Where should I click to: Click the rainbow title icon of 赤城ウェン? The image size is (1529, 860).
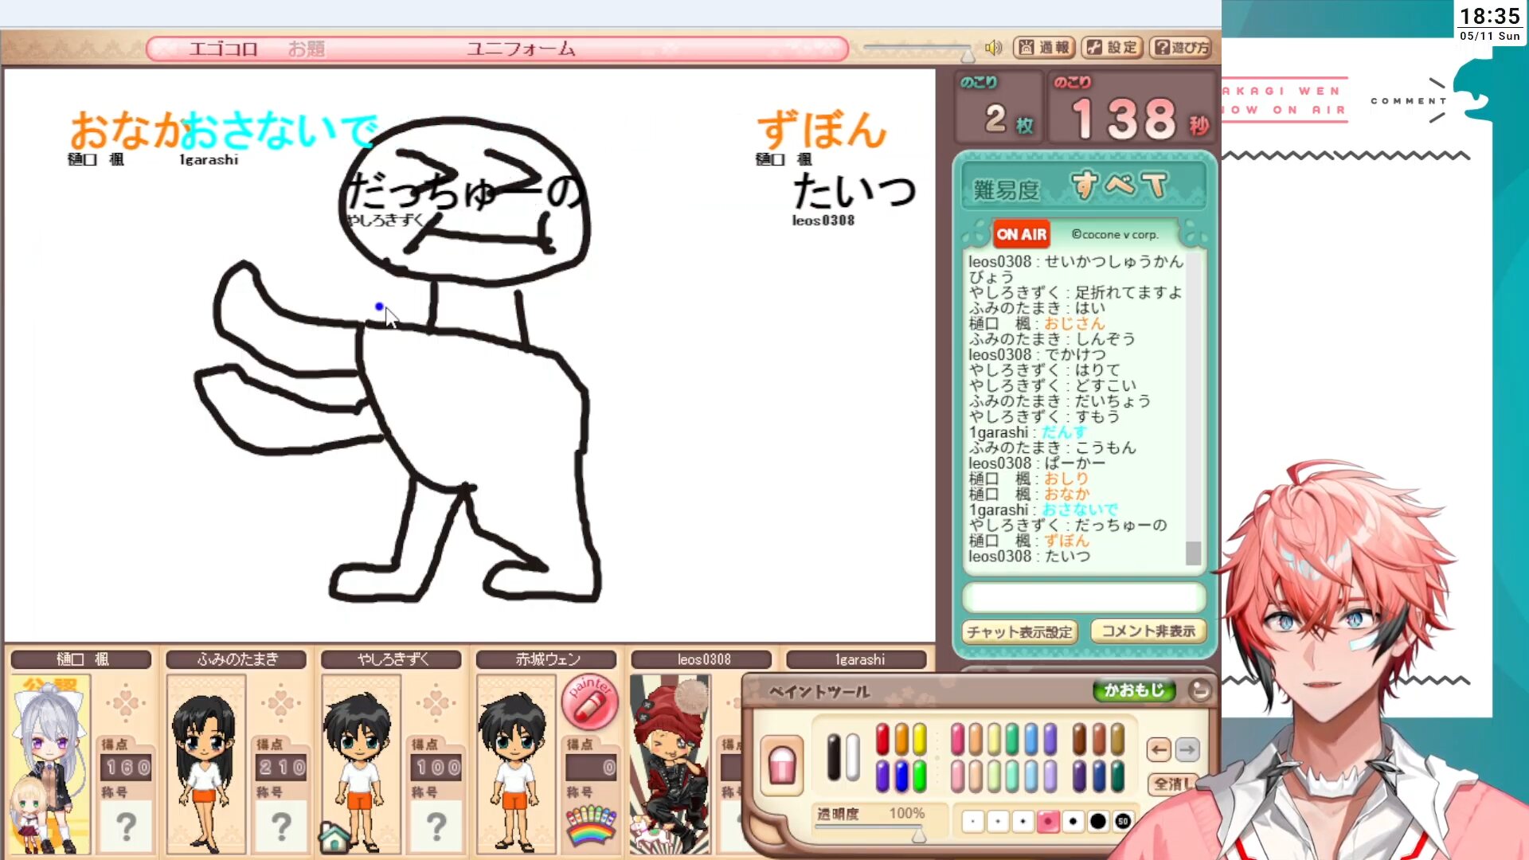[x=590, y=825]
